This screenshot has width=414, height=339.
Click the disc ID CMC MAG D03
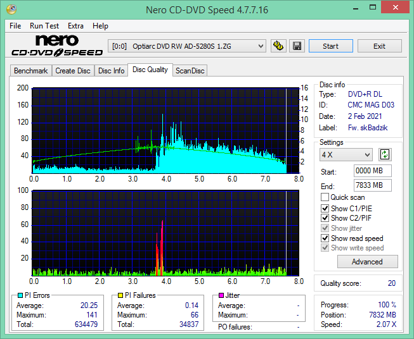pos(371,105)
